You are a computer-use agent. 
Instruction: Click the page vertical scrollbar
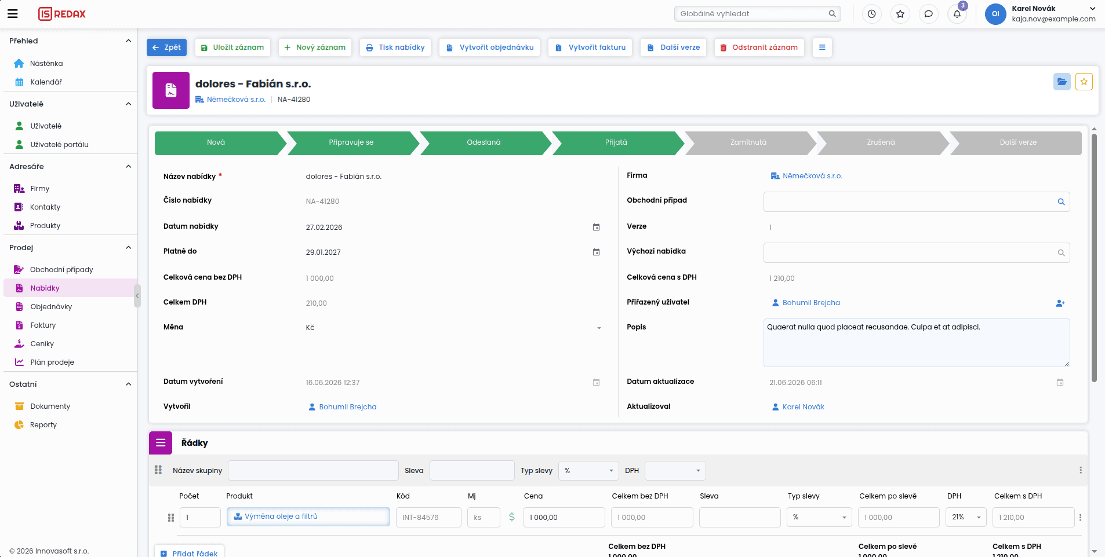[x=1094, y=258]
